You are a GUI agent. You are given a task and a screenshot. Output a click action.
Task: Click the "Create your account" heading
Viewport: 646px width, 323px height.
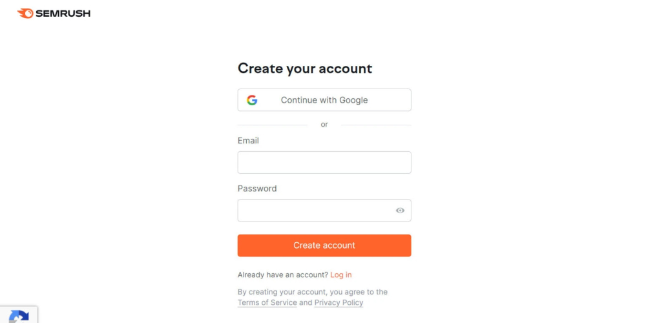coord(305,68)
